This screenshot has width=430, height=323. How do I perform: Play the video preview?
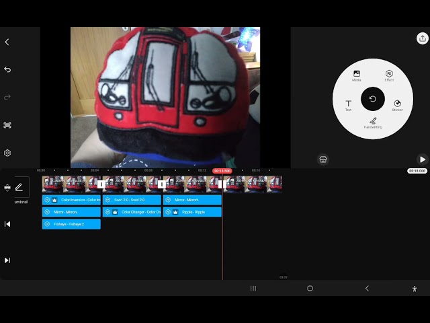tap(423, 159)
